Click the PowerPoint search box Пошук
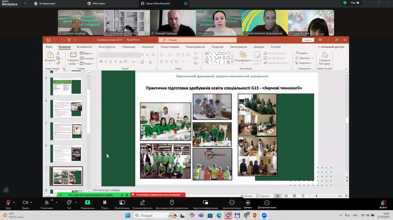Screen dimensions: 393x220 [x=196, y=40]
